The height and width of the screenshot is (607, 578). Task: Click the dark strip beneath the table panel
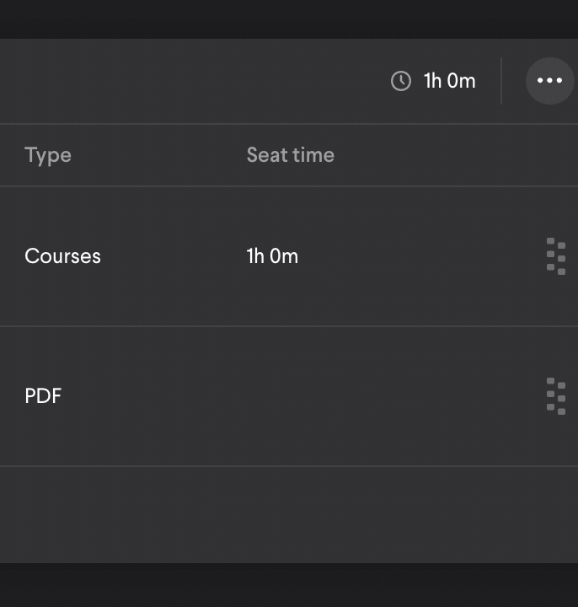[286, 585]
